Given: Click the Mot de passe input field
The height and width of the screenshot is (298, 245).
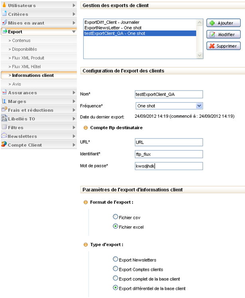Looking at the screenshot, I should tap(169, 166).
